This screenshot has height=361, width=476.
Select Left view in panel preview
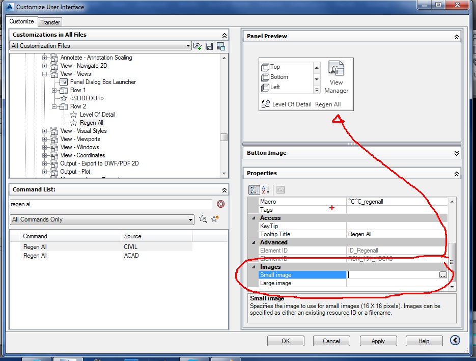click(271, 88)
